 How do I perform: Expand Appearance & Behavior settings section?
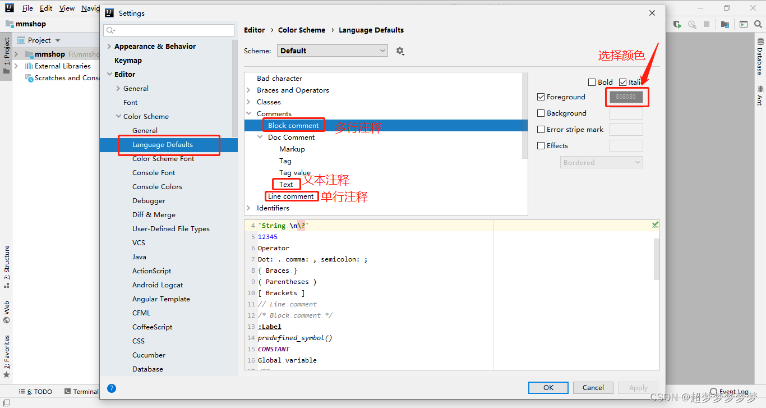pyautogui.click(x=109, y=47)
